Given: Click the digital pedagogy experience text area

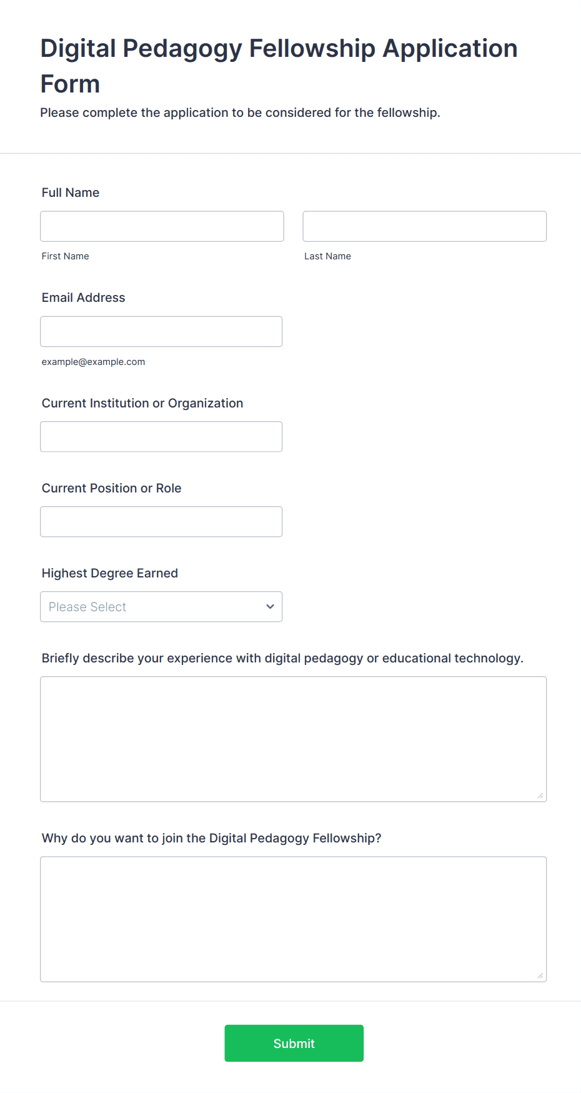Looking at the screenshot, I should click(293, 739).
